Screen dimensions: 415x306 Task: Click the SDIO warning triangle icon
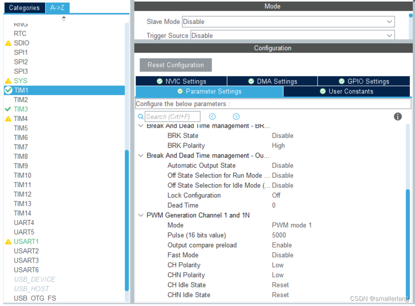[x=8, y=43]
